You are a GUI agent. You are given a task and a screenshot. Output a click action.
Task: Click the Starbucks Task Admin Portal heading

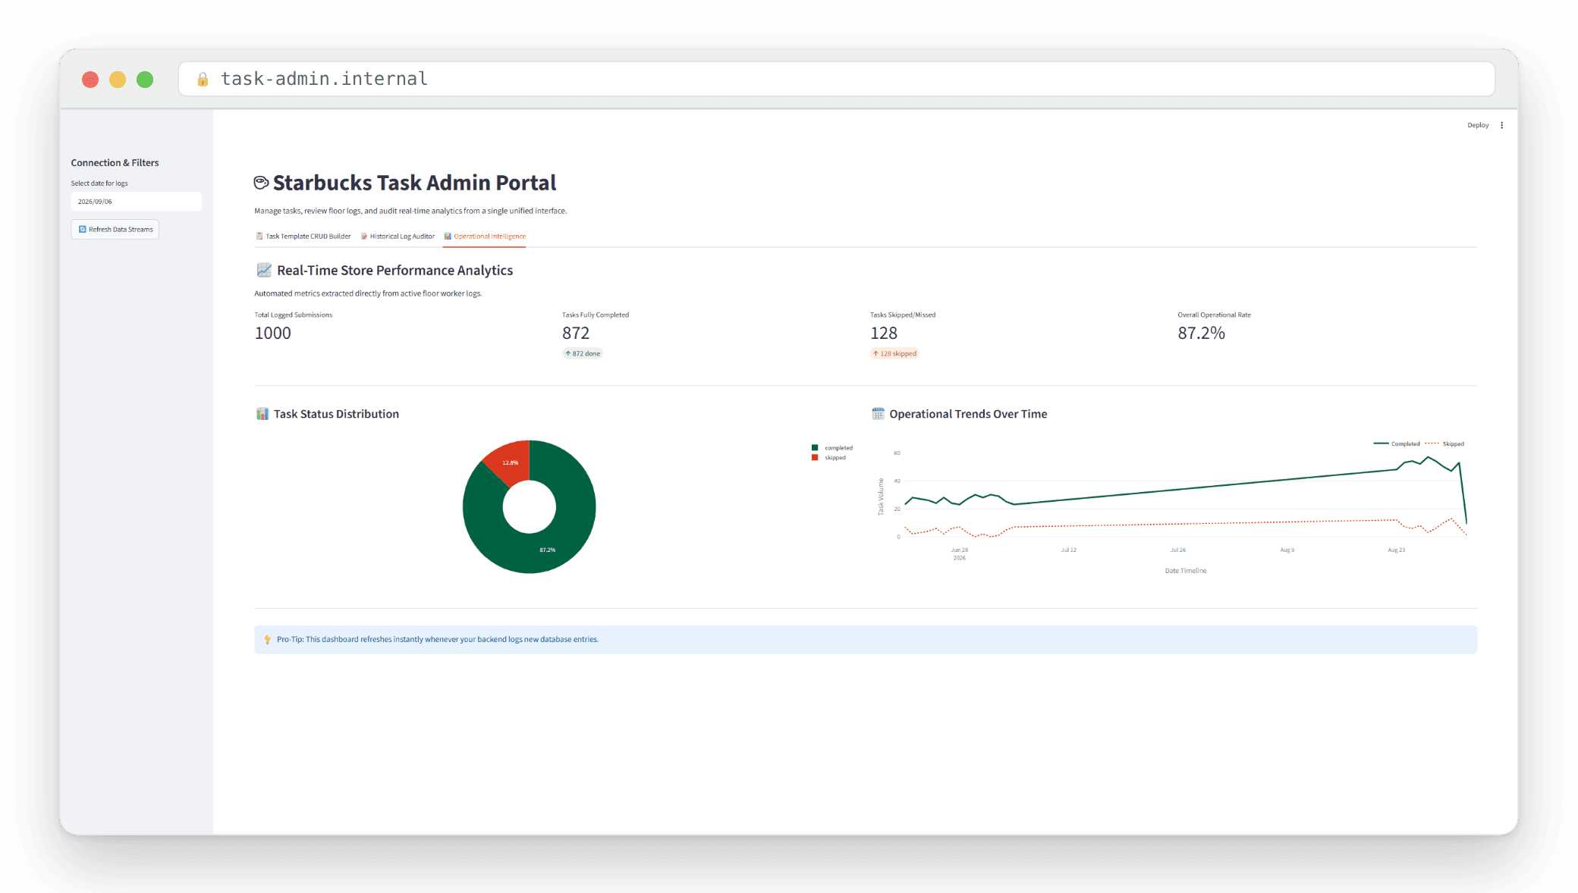point(414,183)
